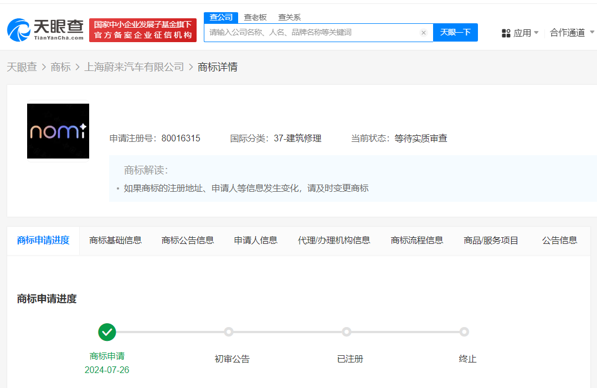This screenshot has width=597, height=388.
Task: Open the 应用 dropdown menu
Action: point(523,33)
